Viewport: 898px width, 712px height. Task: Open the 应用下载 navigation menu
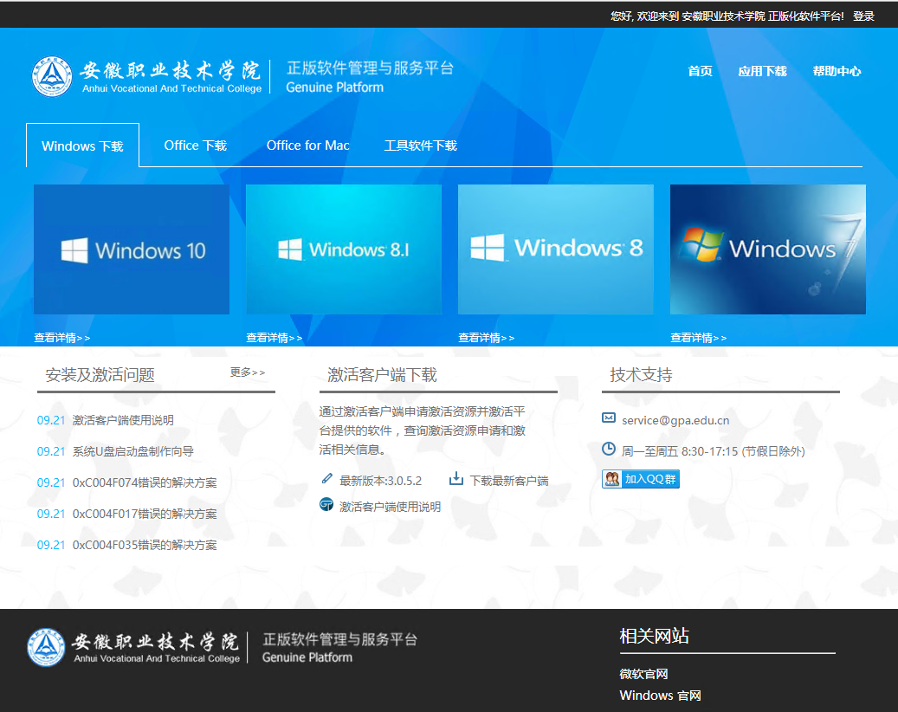click(x=762, y=71)
